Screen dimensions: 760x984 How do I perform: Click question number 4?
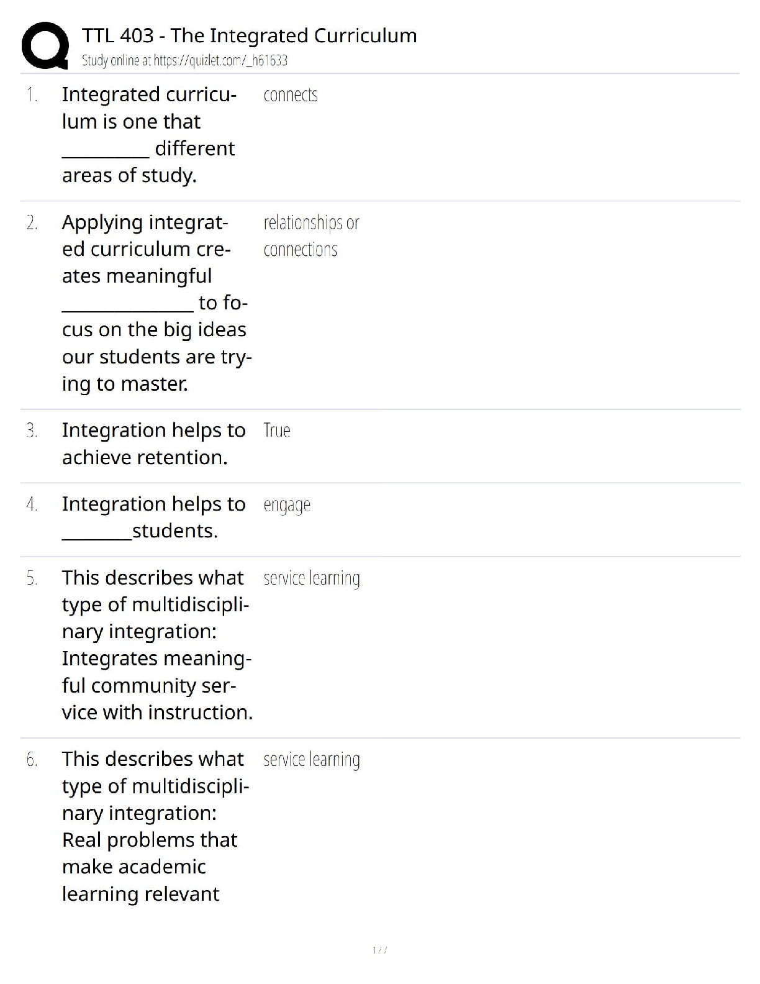[32, 504]
